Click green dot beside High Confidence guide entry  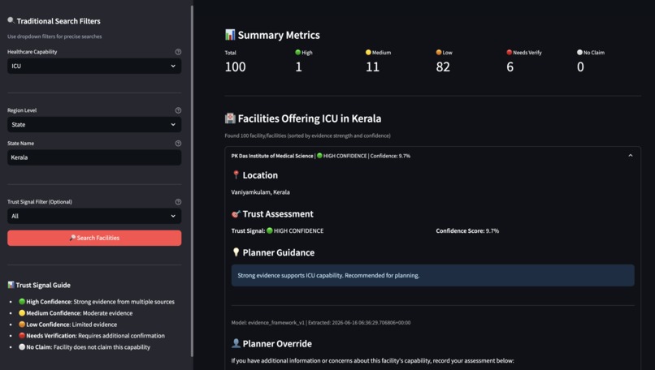click(x=22, y=302)
